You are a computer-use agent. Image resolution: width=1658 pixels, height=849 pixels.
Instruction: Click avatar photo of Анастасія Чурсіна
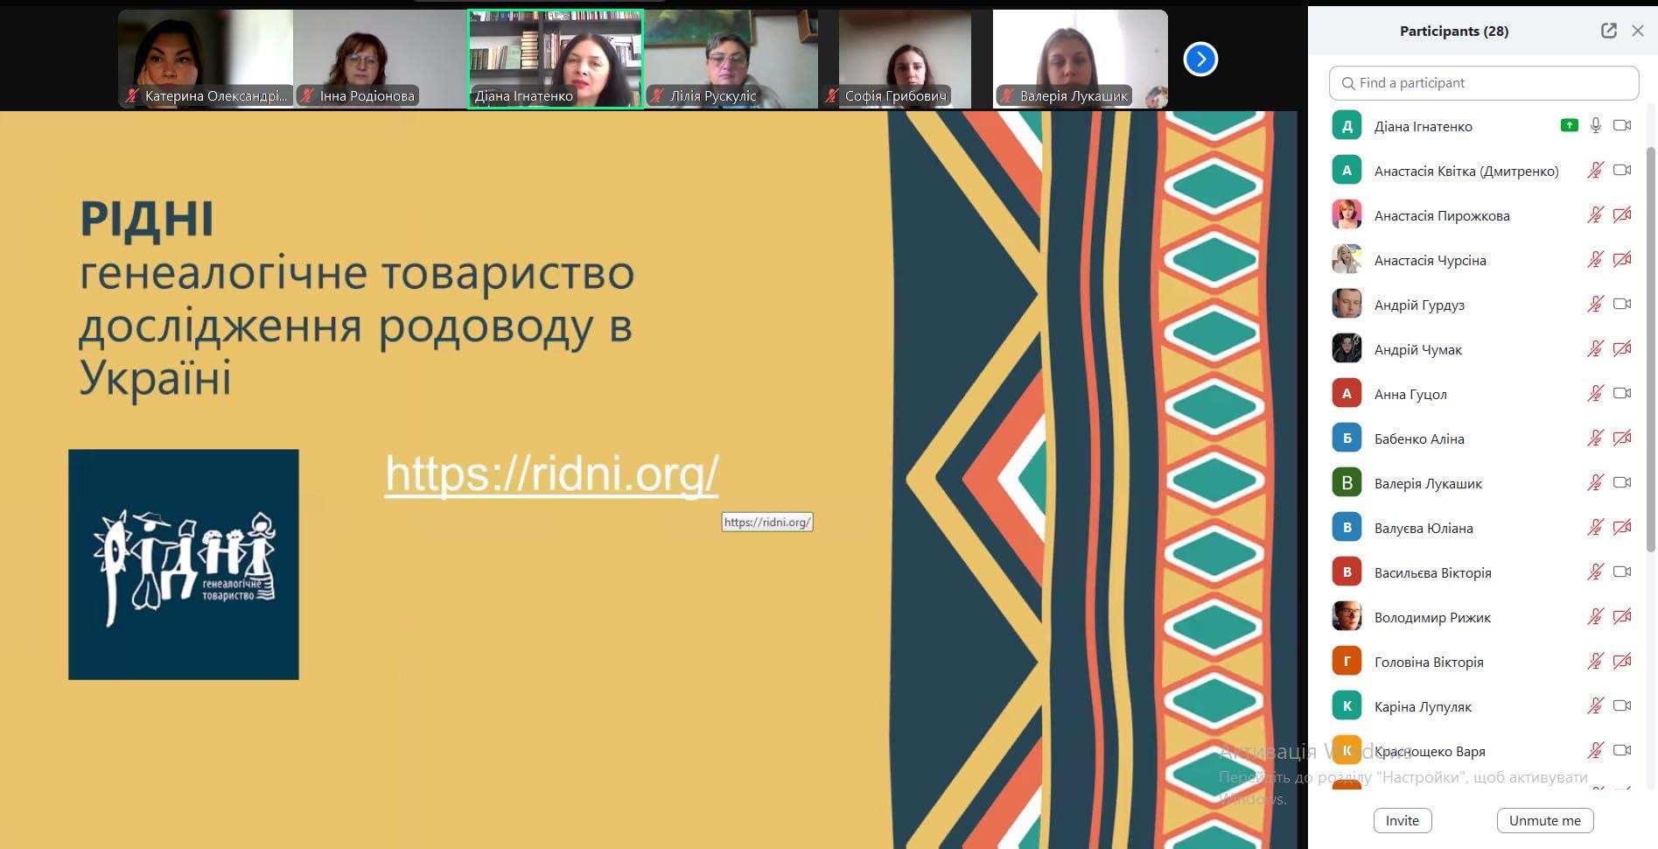pyautogui.click(x=1347, y=259)
